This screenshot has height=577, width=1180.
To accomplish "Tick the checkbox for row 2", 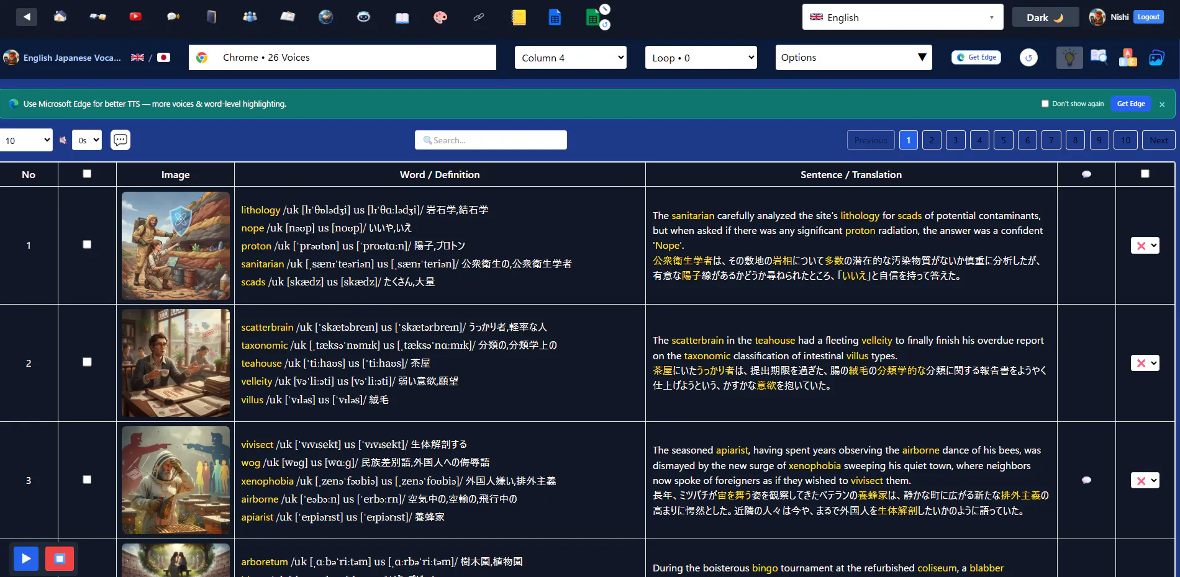I will (87, 362).
